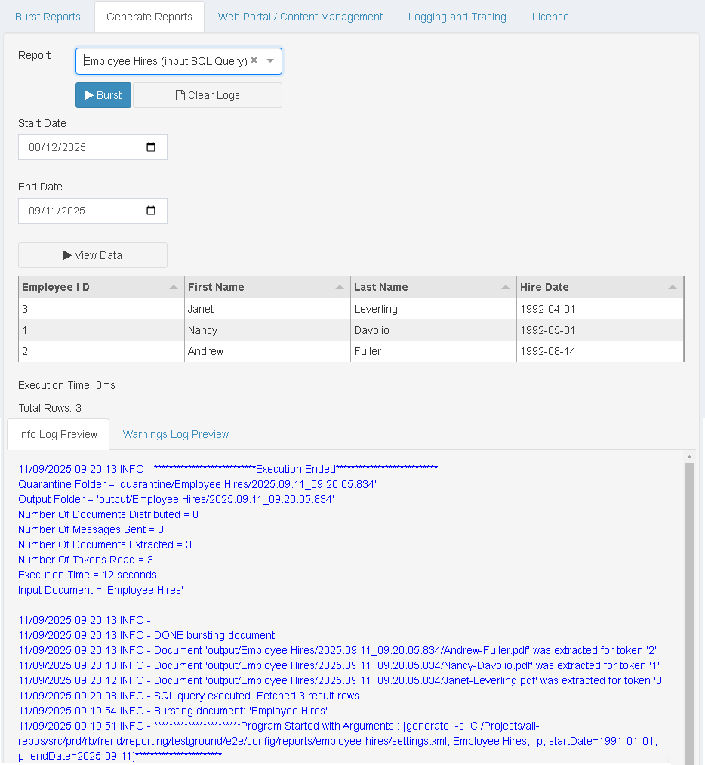Expand the Report dropdown arrow
The height and width of the screenshot is (765, 705).
coord(270,61)
